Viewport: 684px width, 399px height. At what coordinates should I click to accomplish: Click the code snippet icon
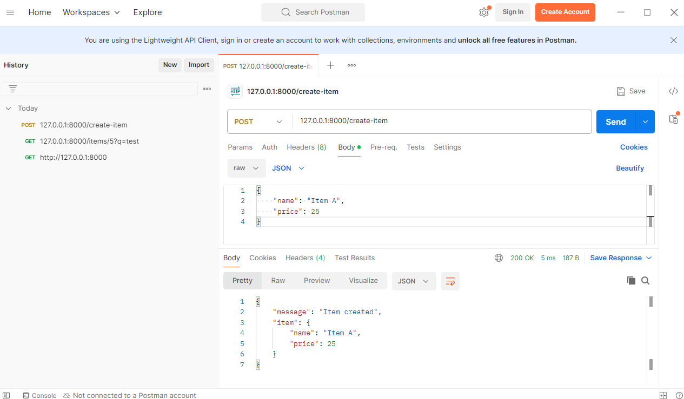pyautogui.click(x=673, y=91)
